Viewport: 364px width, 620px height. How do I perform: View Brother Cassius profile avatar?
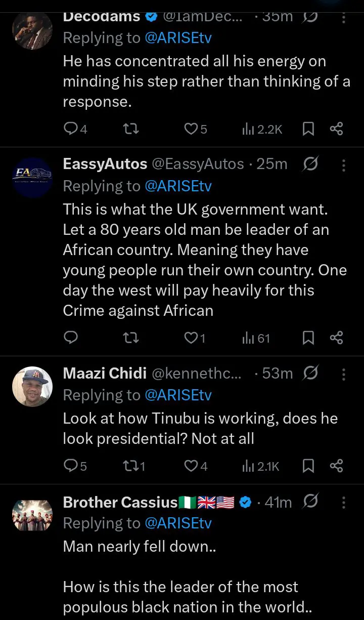click(x=32, y=515)
